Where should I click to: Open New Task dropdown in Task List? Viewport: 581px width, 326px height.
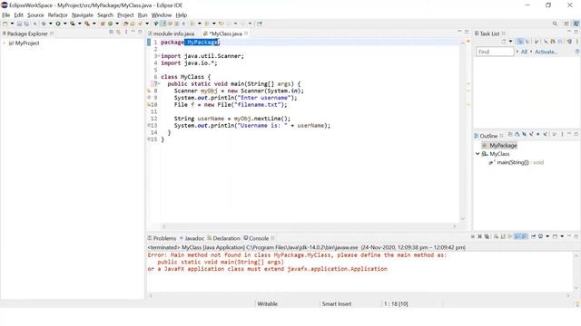tap(510, 42)
